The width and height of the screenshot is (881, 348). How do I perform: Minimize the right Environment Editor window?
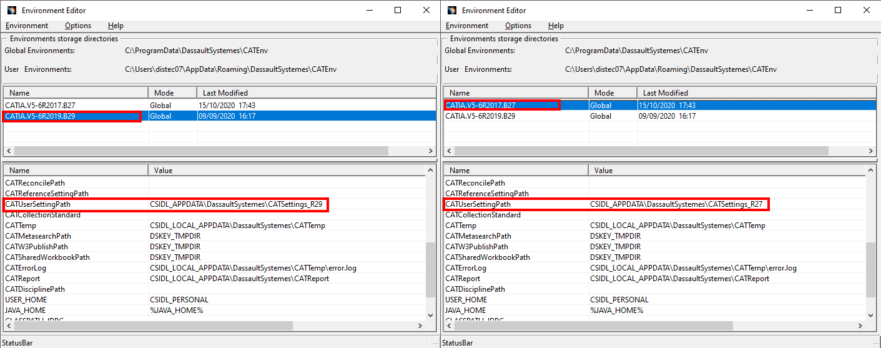[x=809, y=11]
